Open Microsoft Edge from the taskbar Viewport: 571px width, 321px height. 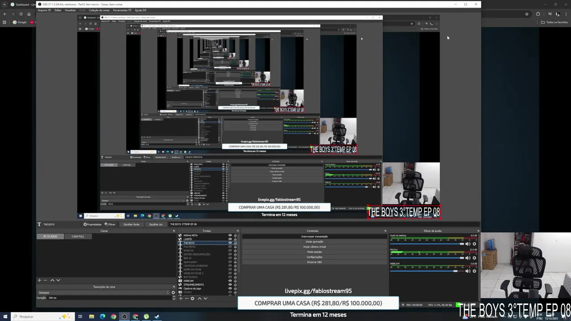[103, 317]
